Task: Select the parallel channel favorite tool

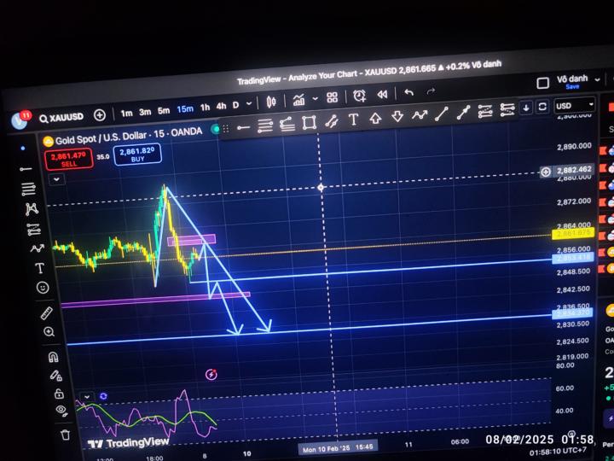Action: coord(332,120)
